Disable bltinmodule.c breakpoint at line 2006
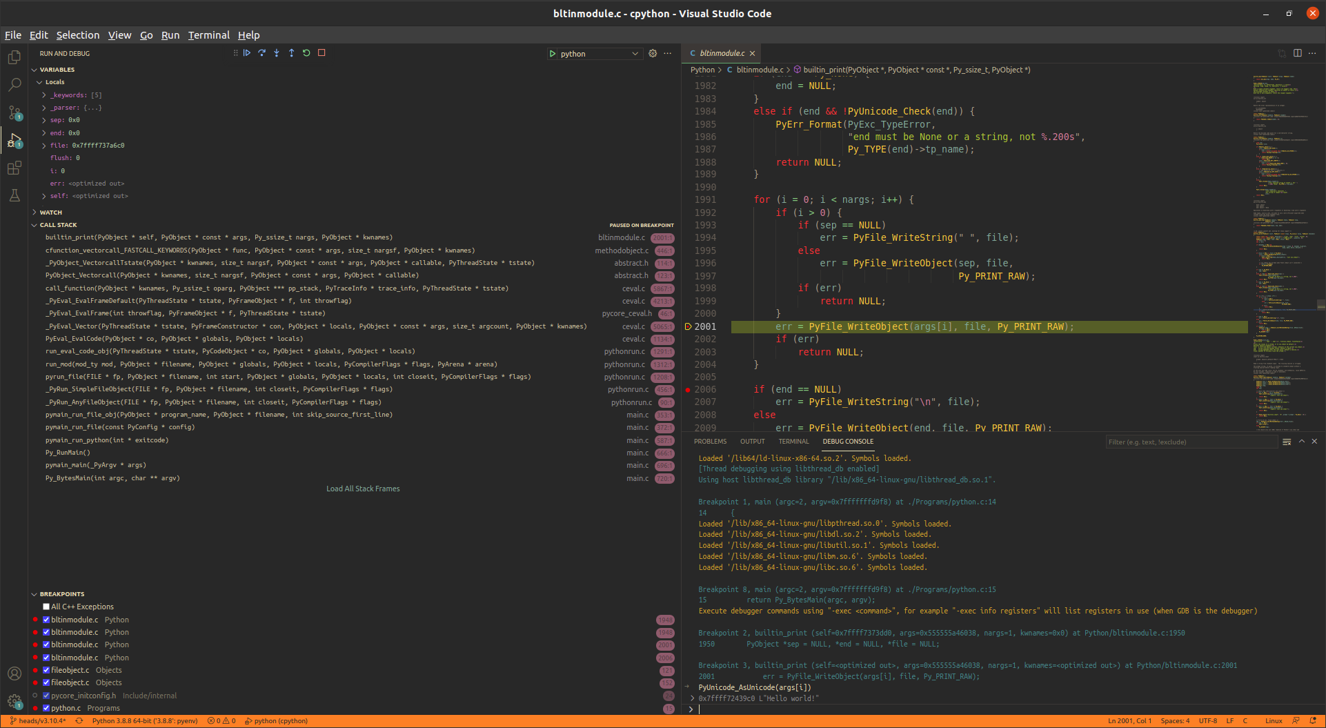Screen dimensions: 1326x728 pyautogui.click(x=46, y=658)
